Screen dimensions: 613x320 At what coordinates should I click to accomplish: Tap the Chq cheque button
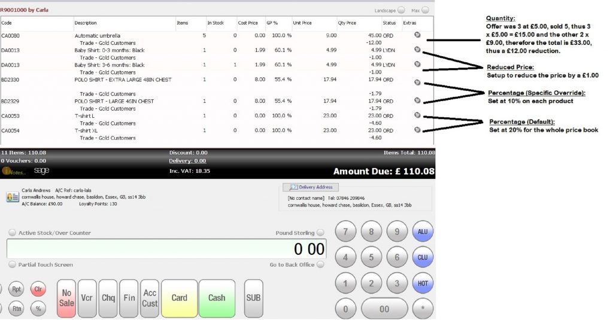[108, 298]
